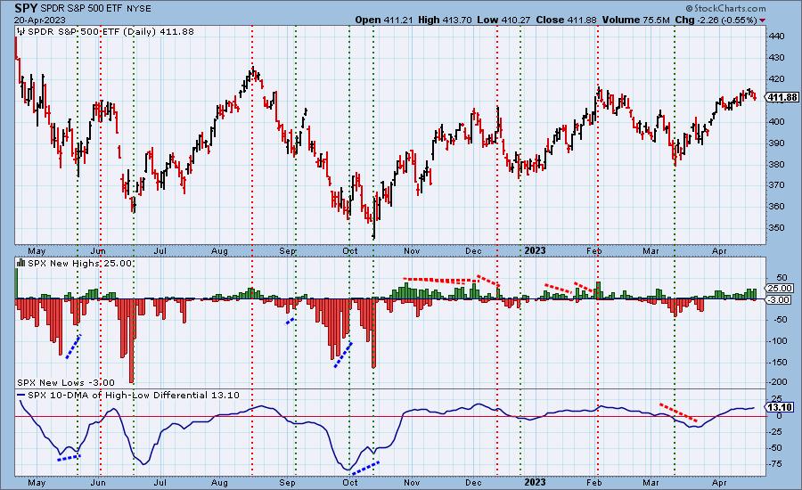Click the 'Oct' label on the bottom time axis
This screenshot has height=490, width=802.
350,482
